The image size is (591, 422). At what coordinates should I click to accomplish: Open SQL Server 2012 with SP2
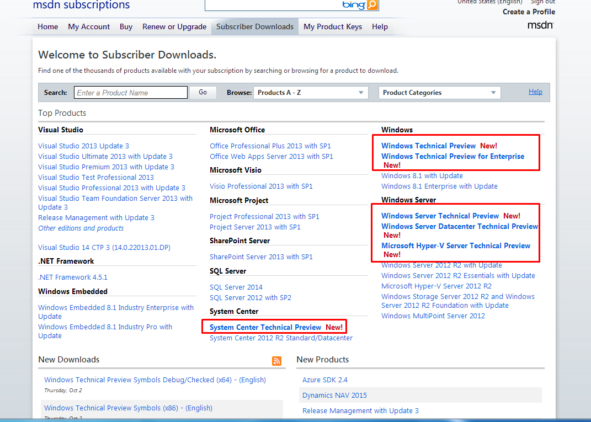click(x=251, y=298)
